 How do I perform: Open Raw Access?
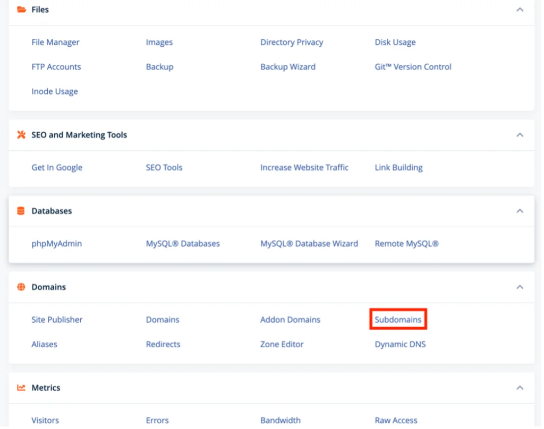[x=396, y=421]
